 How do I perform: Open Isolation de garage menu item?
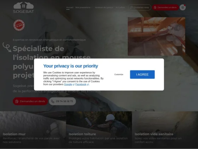pos(104,7)
